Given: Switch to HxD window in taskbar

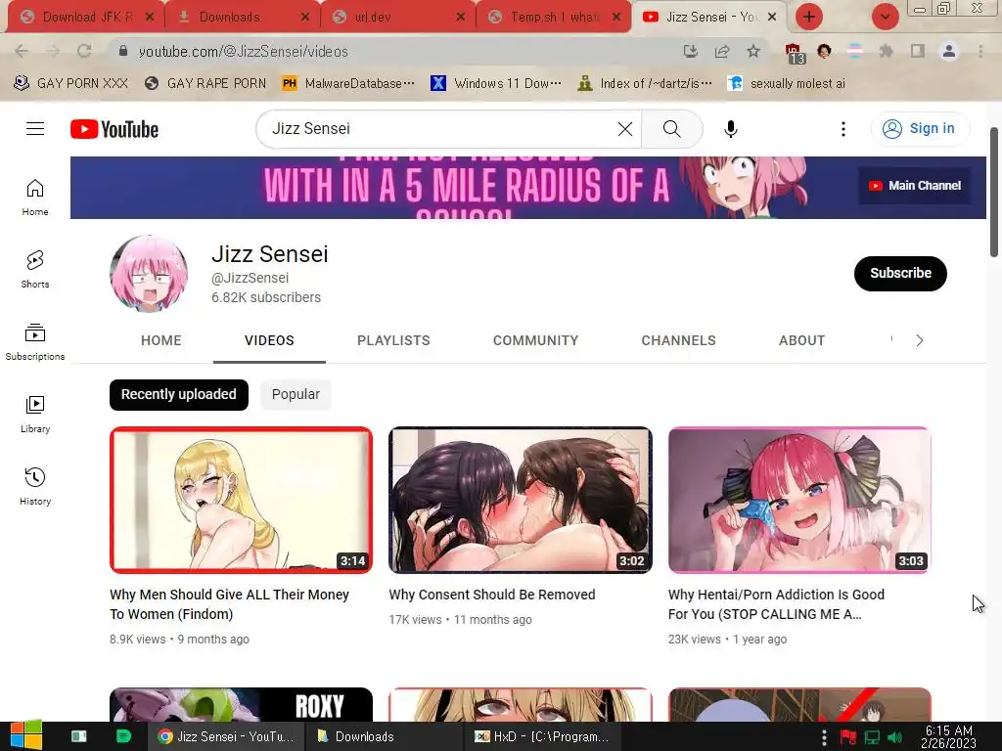Looking at the screenshot, I should coord(543,736).
